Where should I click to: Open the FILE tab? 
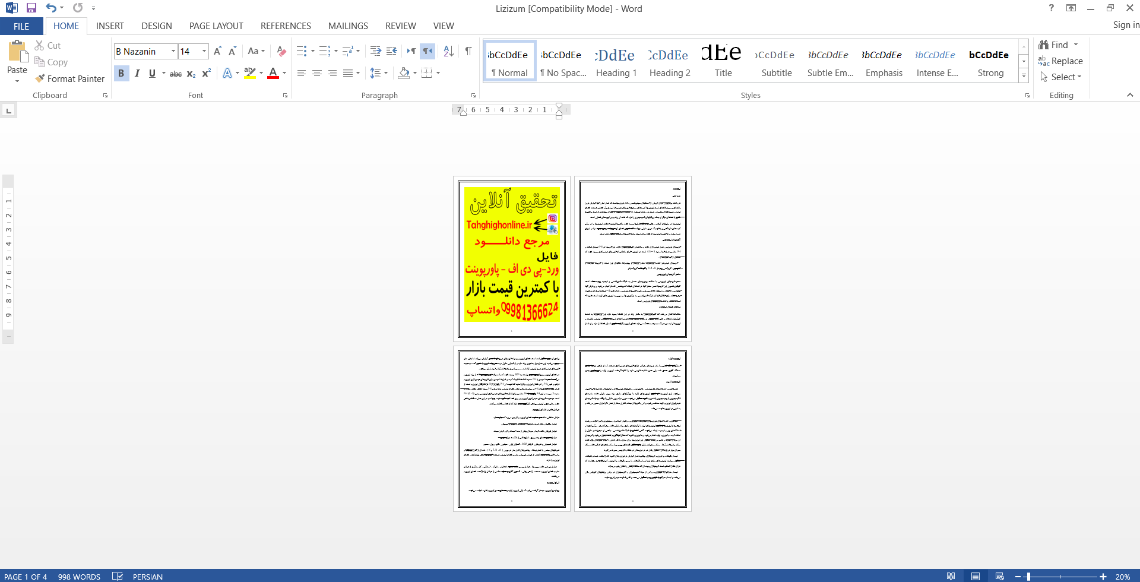(21, 26)
